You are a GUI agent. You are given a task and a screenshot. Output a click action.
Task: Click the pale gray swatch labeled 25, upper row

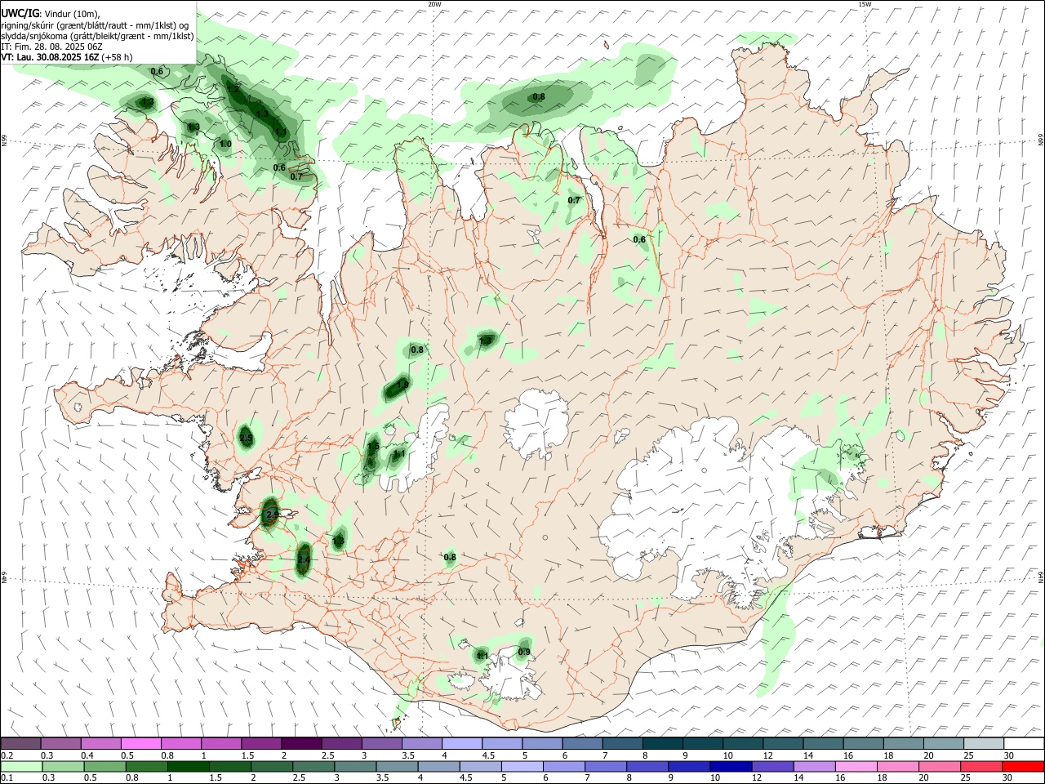[x=983, y=744]
